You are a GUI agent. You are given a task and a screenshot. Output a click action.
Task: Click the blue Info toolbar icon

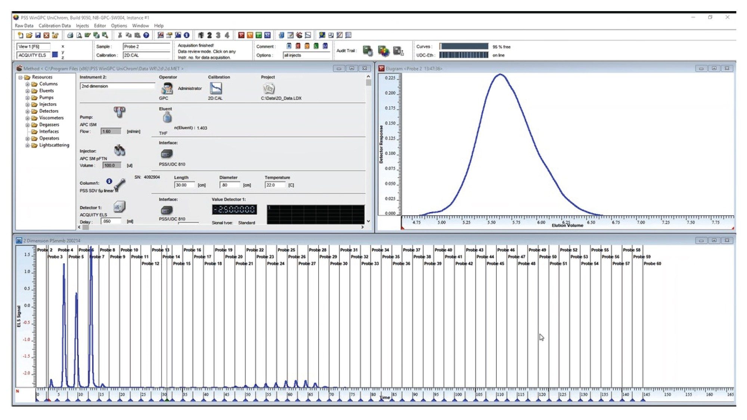[187, 35]
